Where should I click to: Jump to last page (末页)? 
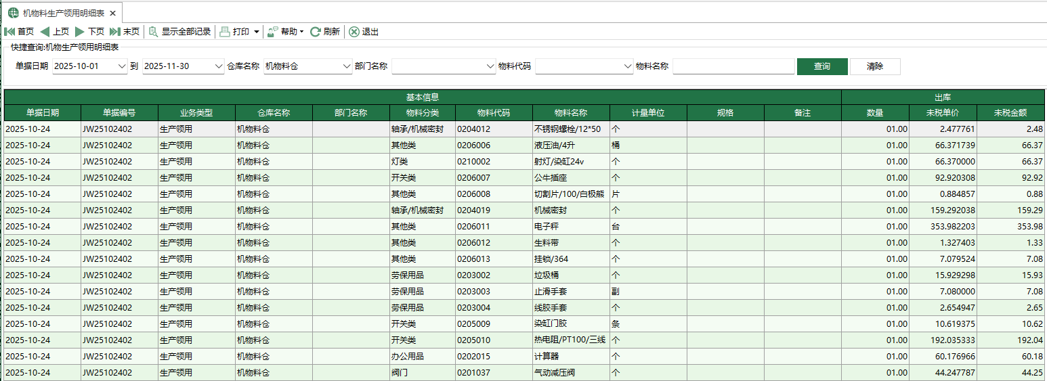125,32
